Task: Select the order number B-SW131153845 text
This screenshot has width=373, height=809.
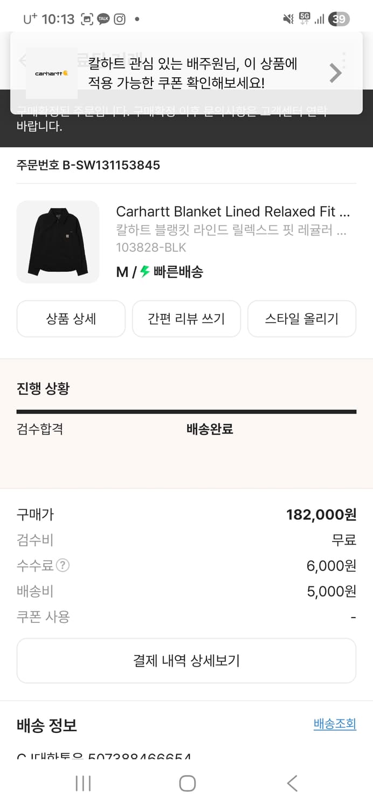Action: [87, 165]
